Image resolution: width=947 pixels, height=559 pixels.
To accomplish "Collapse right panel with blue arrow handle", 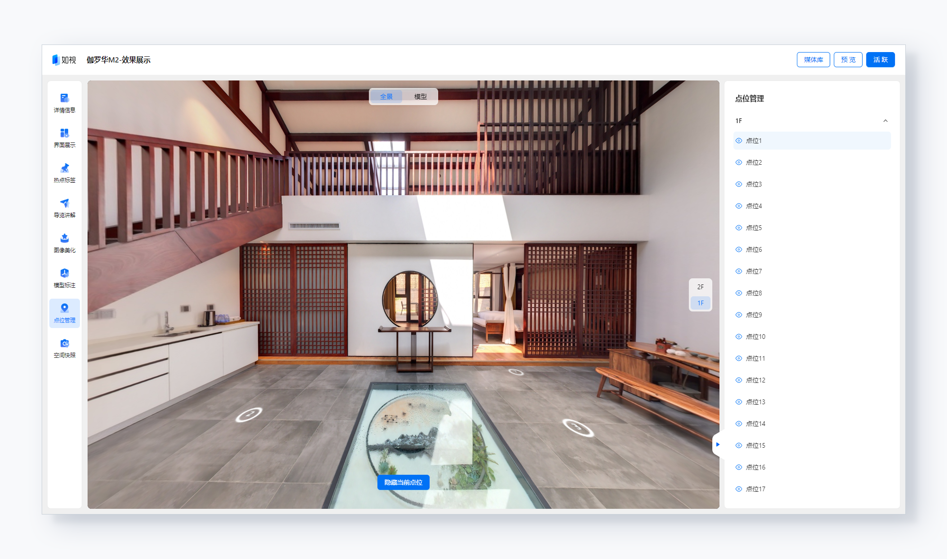I will [x=718, y=444].
